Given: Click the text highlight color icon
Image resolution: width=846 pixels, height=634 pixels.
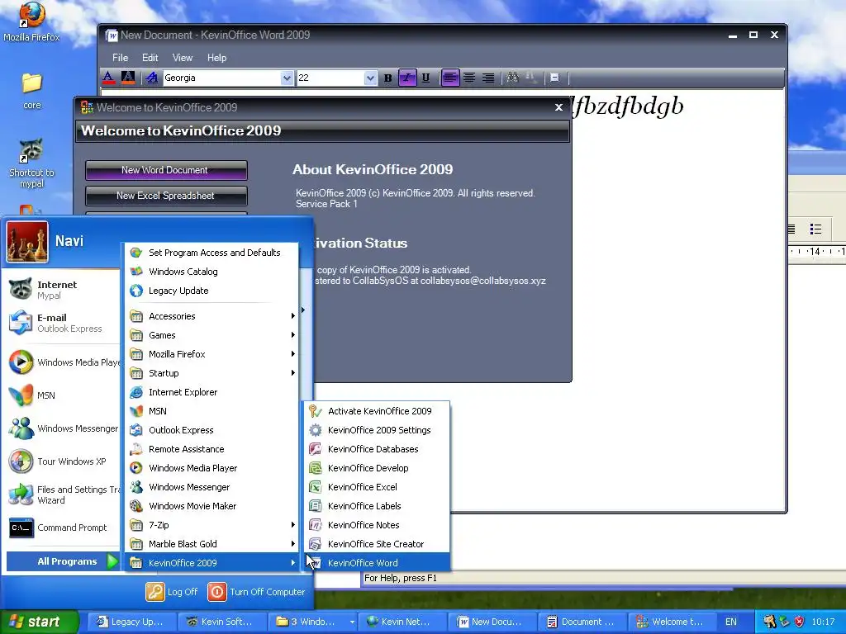Looking at the screenshot, I should coord(128,78).
